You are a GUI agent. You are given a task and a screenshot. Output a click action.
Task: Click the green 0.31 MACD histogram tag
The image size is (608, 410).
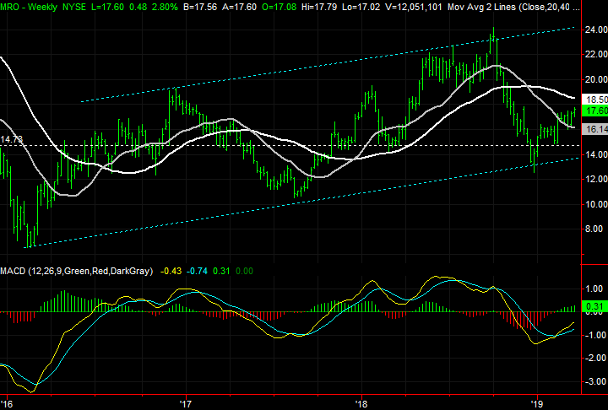[x=594, y=307]
